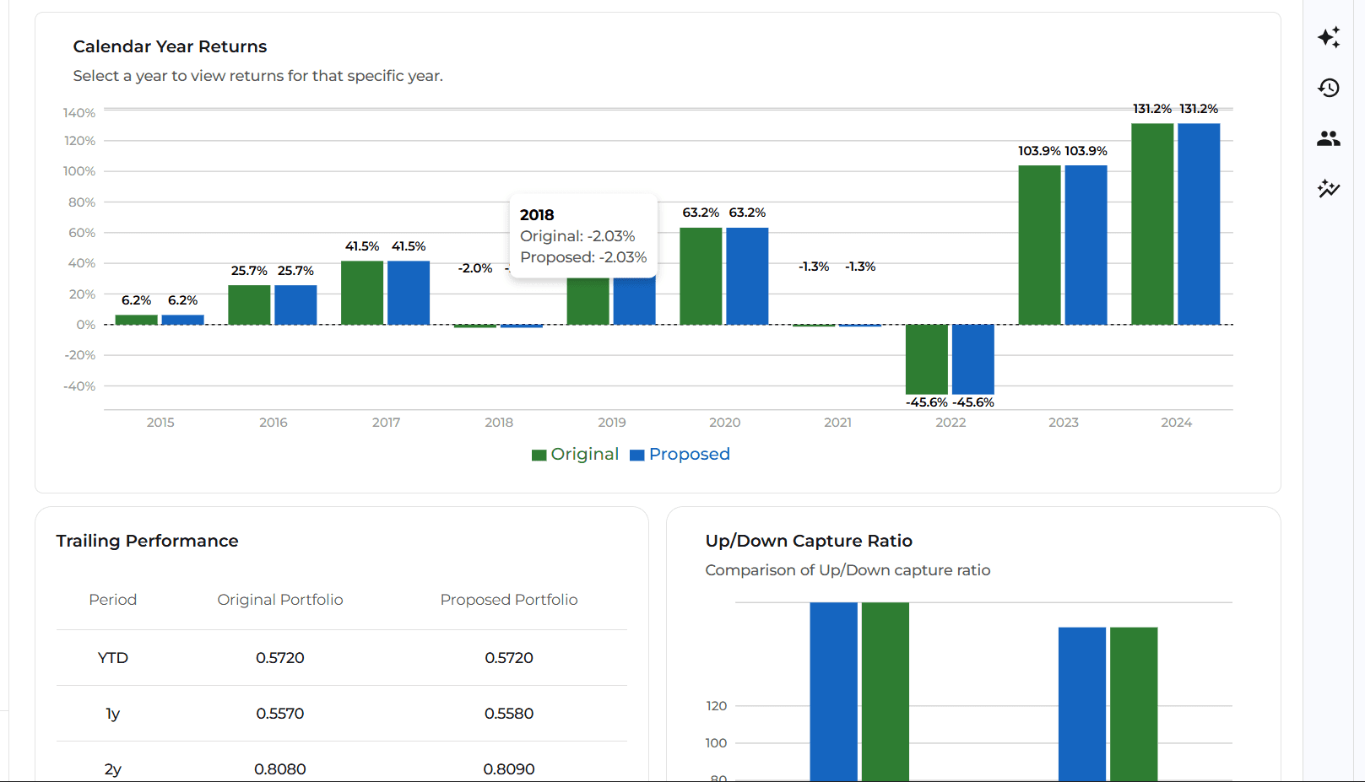Open the history clock icon in sidebar
This screenshot has width=1365, height=782.
pos(1328,88)
